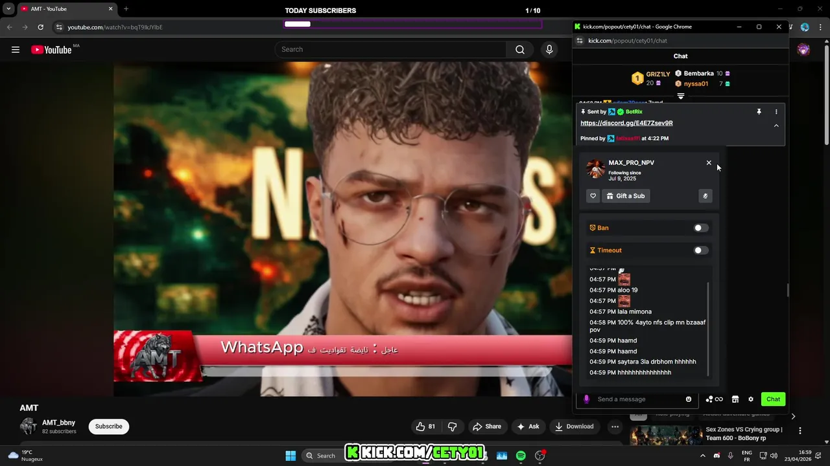Show hidden system tray icons
830x466 pixels.
click(x=702, y=456)
